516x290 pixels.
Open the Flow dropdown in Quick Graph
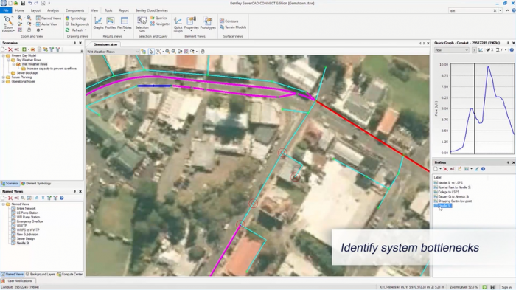coord(451,50)
